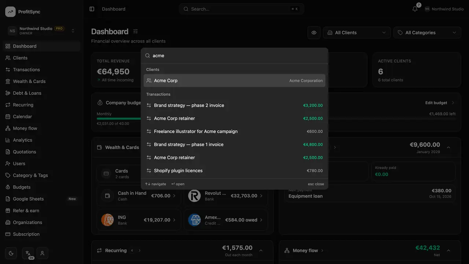Select Acme Corp client result

[234, 81]
